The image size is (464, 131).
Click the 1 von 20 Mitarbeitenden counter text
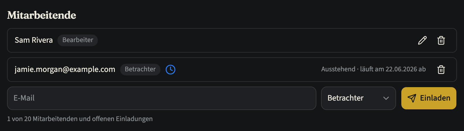(x=80, y=119)
